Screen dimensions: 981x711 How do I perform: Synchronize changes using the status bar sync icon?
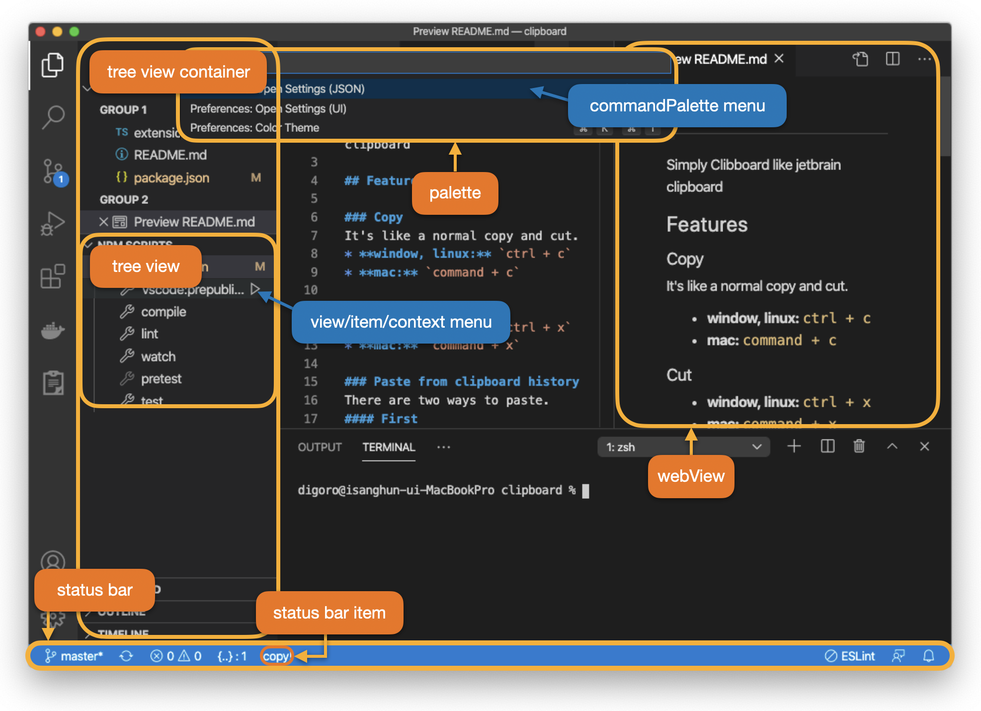tap(126, 656)
